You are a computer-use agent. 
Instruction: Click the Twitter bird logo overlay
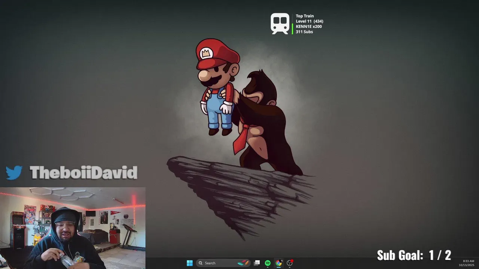14,173
